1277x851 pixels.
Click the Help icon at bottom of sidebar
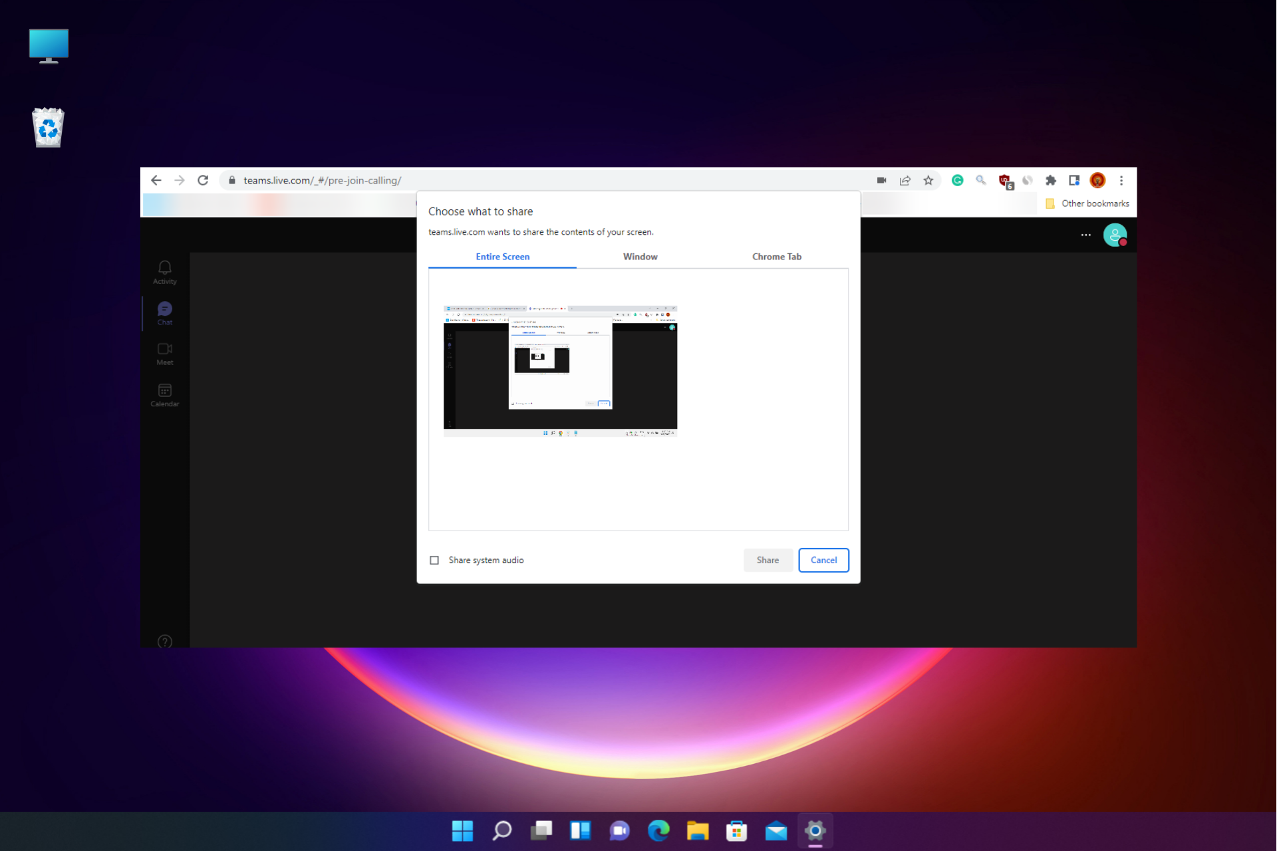(166, 641)
